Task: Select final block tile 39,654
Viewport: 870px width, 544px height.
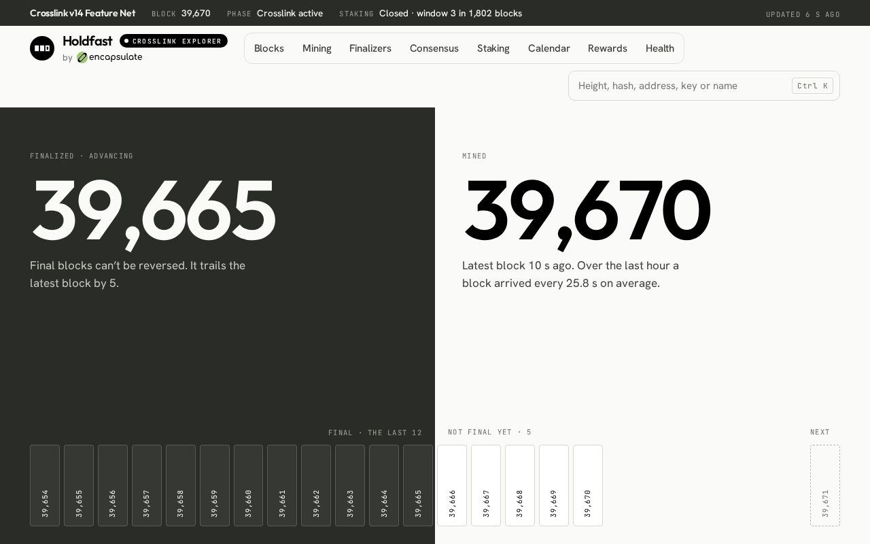Action: (45, 486)
